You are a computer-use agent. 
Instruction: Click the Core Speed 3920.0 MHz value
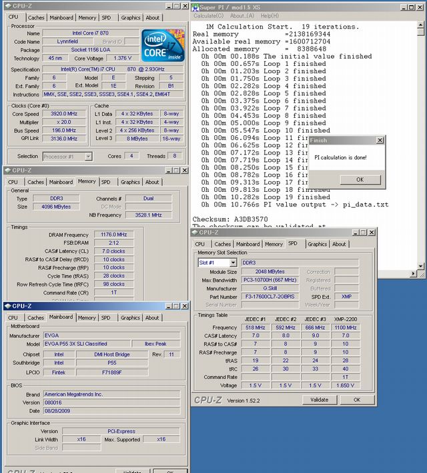(x=64, y=114)
